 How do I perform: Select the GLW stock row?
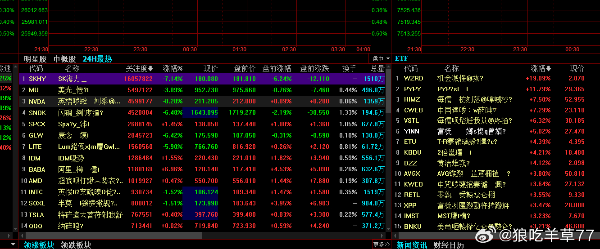click(202, 135)
